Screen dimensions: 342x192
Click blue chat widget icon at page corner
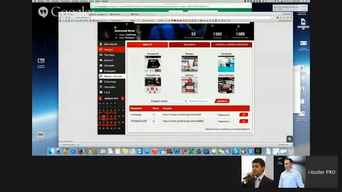(x=290, y=139)
